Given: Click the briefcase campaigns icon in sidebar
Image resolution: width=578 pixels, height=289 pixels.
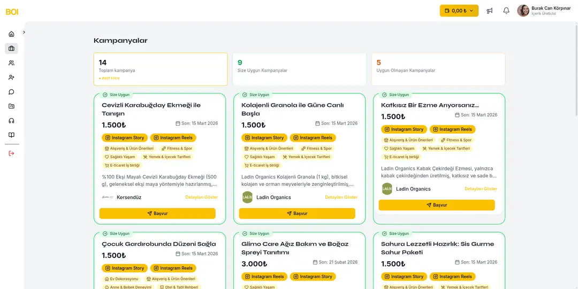Looking at the screenshot, I should click(11, 49).
